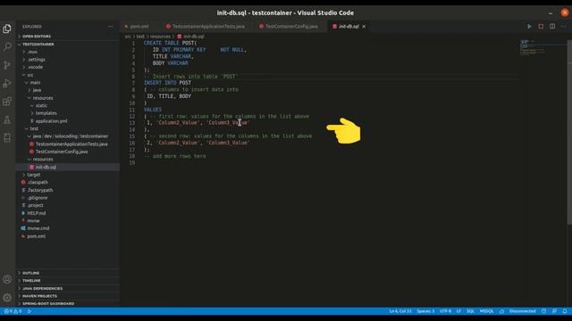Open the Testing flask view
The image size is (572, 321).
coord(7,119)
